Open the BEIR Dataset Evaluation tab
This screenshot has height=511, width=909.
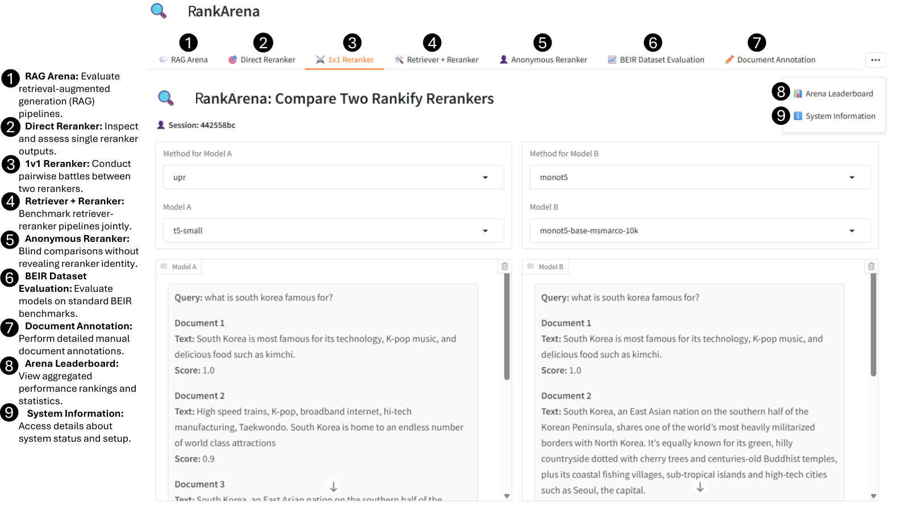pyautogui.click(x=656, y=60)
